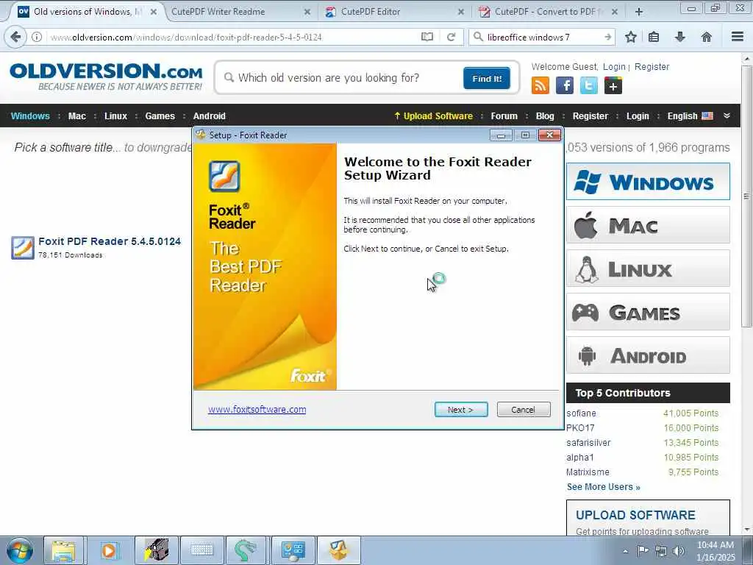
Task: Open www.foxitsoftware.com link in setup dialog
Action: click(x=257, y=409)
